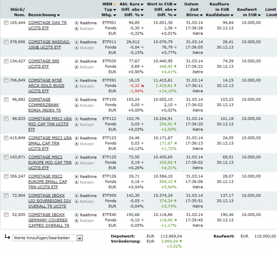277x254 pixels.
Task: Open the 'Werte hinzufügen/bearbeiten' dropdown
Action: pos(47,238)
